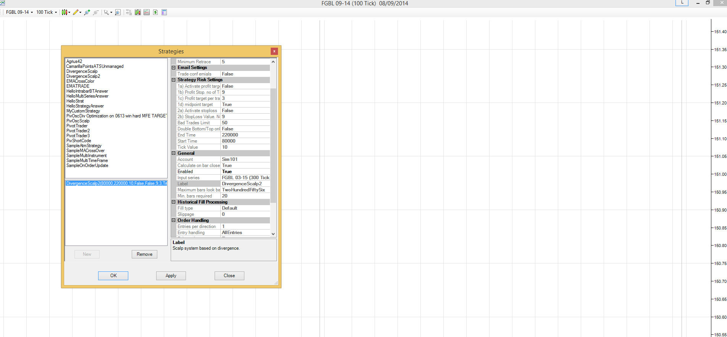
Task: Select the EMACrossColor strategy
Action: coord(80,81)
